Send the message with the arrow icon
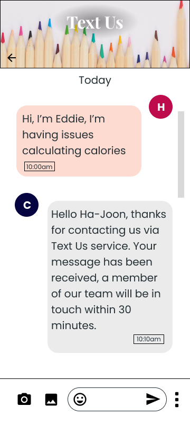 pyautogui.click(x=153, y=399)
